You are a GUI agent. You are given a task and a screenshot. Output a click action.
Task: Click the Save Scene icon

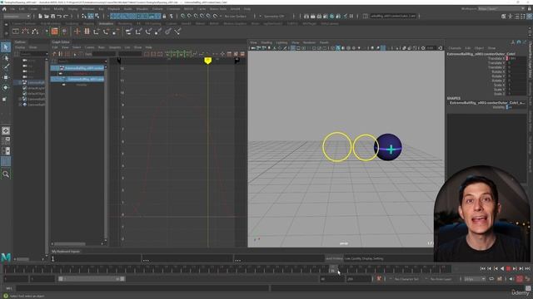coord(52,16)
